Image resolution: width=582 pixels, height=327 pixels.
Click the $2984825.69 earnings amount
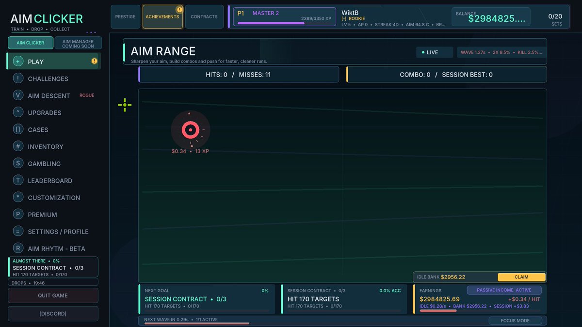tap(439, 299)
